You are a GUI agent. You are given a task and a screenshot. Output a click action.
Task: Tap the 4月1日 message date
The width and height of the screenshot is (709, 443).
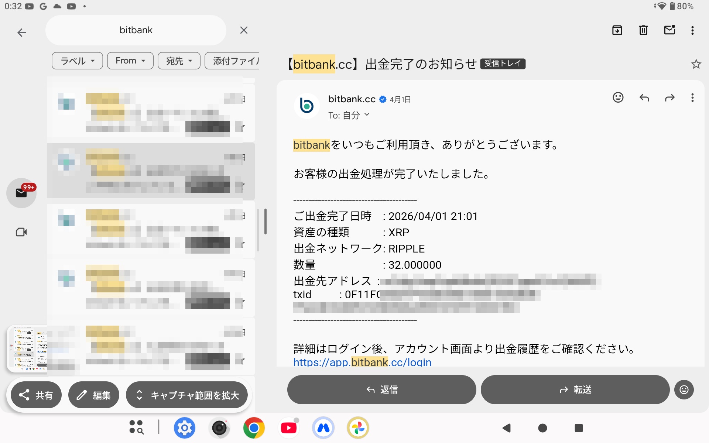400,99
